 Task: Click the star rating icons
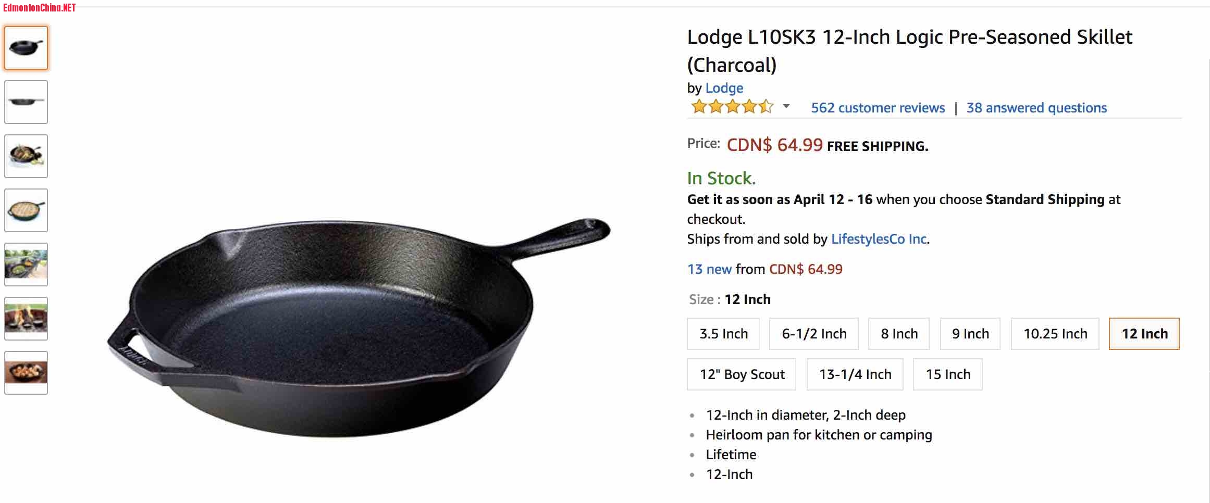tap(732, 107)
